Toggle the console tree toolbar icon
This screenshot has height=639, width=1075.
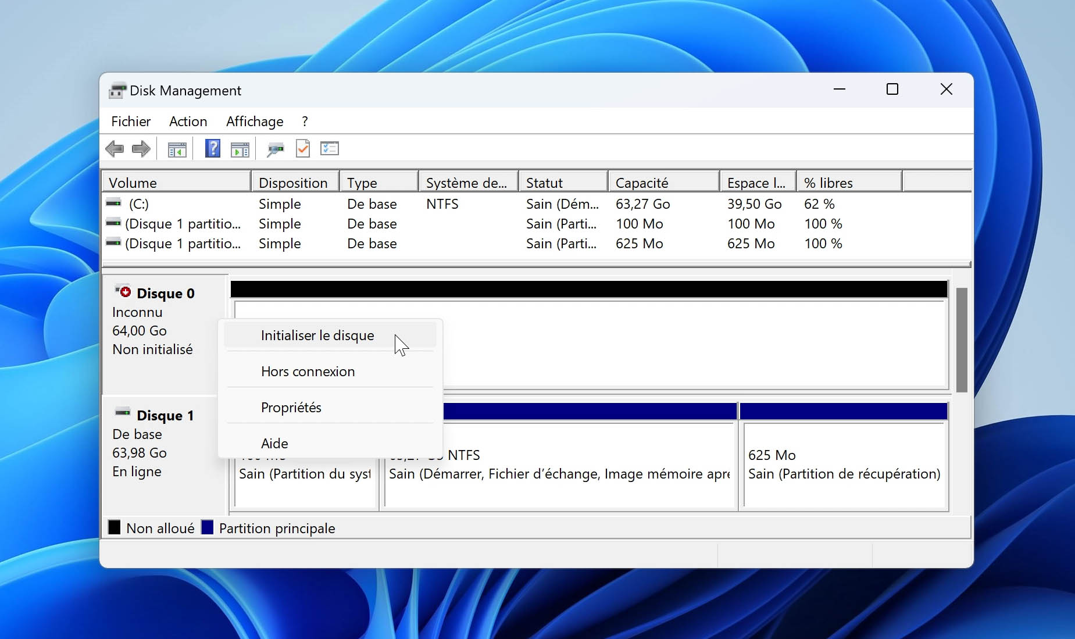tap(177, 149)
